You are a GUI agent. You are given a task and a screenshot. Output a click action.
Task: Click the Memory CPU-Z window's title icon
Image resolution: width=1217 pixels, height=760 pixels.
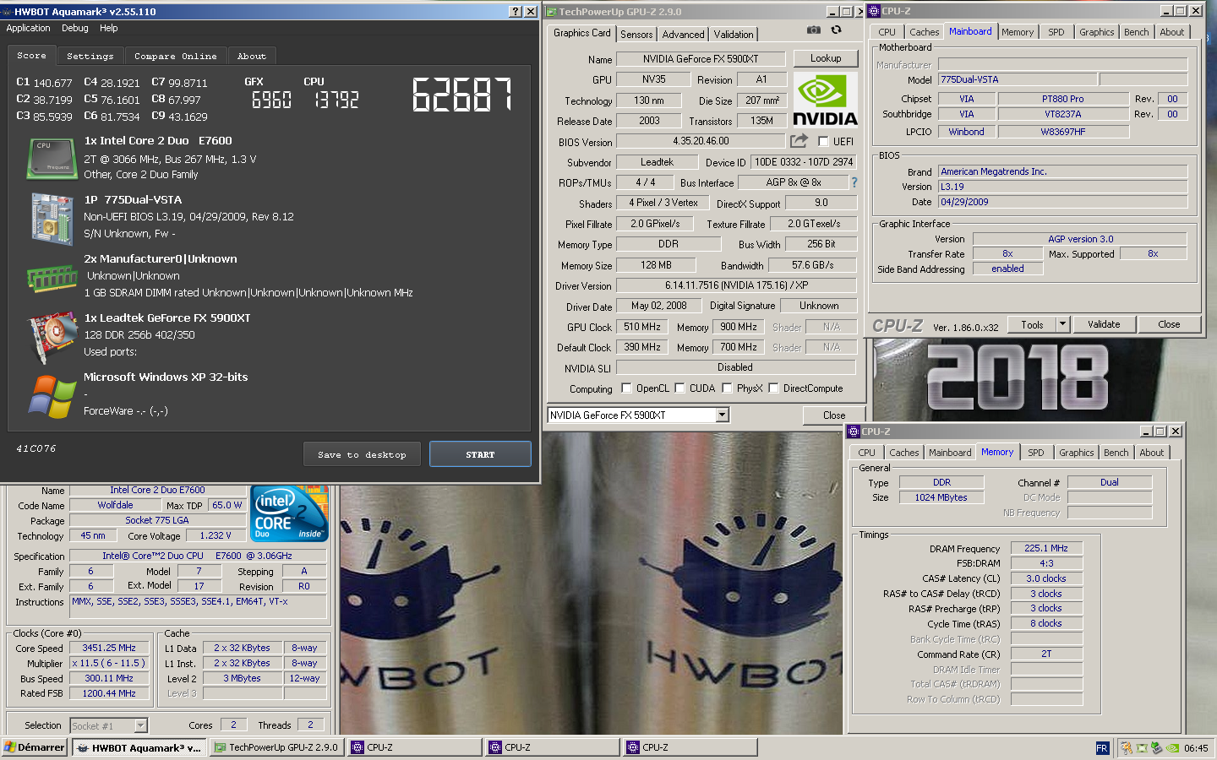[854, 432]
